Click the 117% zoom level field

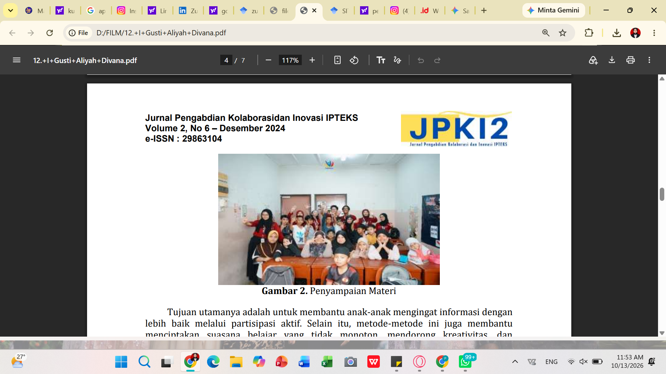click(290, 60)
